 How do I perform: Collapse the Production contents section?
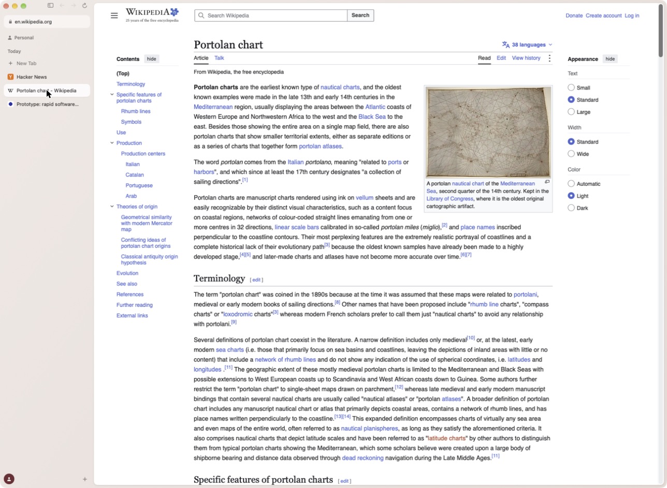[112, 143]
